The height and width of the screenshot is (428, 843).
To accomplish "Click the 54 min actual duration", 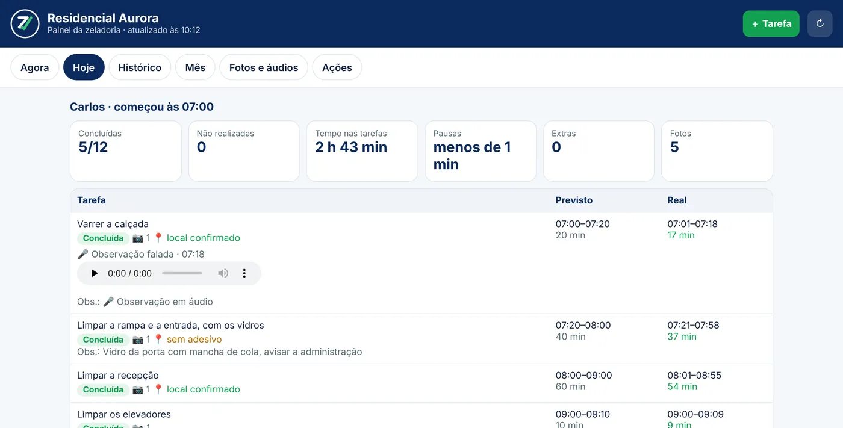I will (682, 387).
